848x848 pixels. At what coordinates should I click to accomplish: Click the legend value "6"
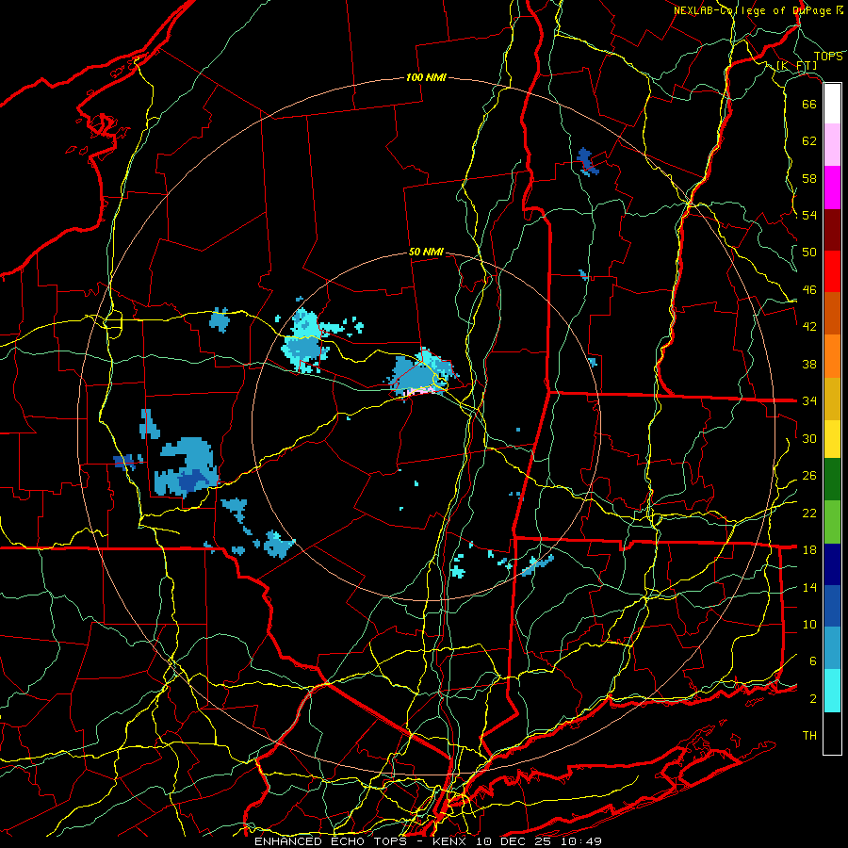[812, 661]
